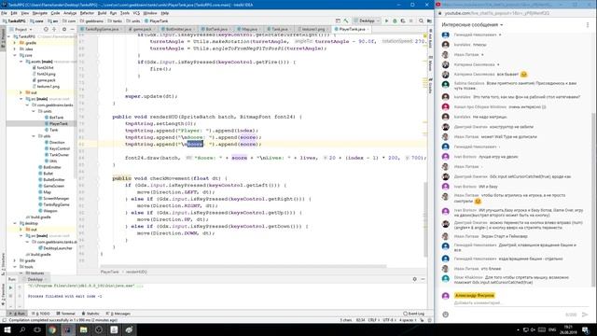Screen dimensions: 597x336
Task: Close the PlayerTank.java tab
Action: [x=368, y=29]
